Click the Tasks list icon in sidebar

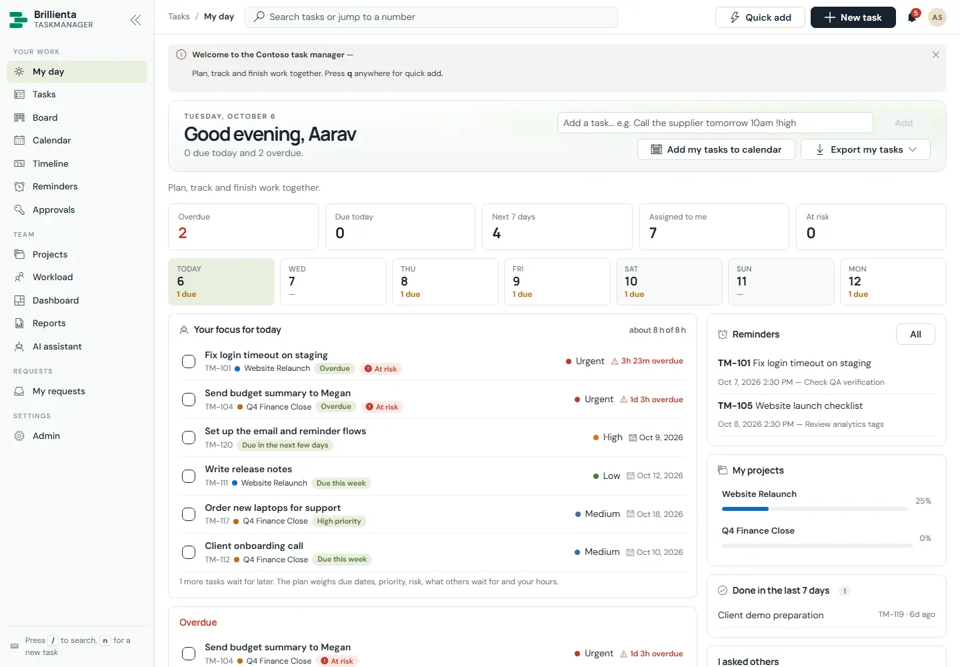(x=19, y=95)
